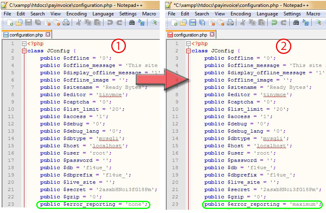This screenshot has height=213, width=326.
Task: Open File menu in left window
Action: 7,14
